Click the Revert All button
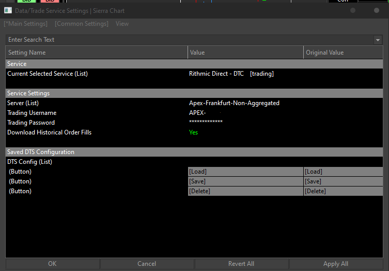 (241, 264)
